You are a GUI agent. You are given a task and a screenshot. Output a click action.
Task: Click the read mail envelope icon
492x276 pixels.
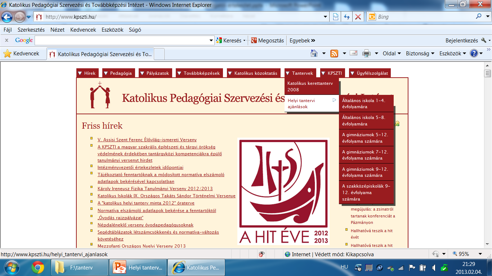tap(354, 54)
